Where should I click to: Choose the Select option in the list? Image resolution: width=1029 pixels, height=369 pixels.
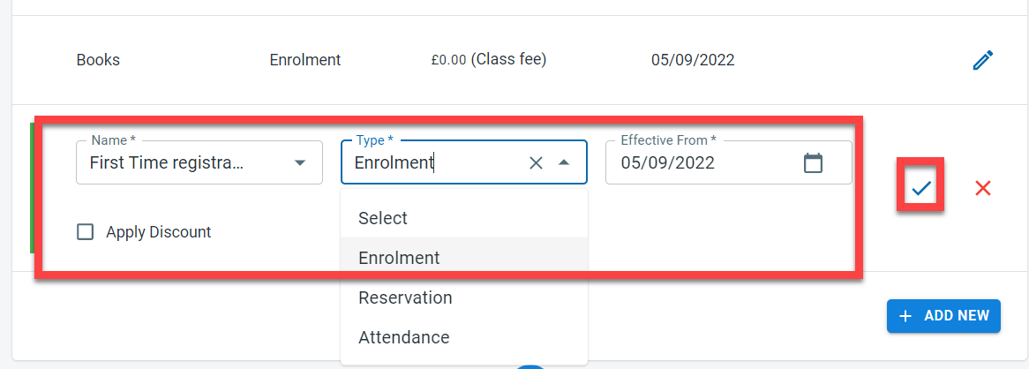pos(383,218)
